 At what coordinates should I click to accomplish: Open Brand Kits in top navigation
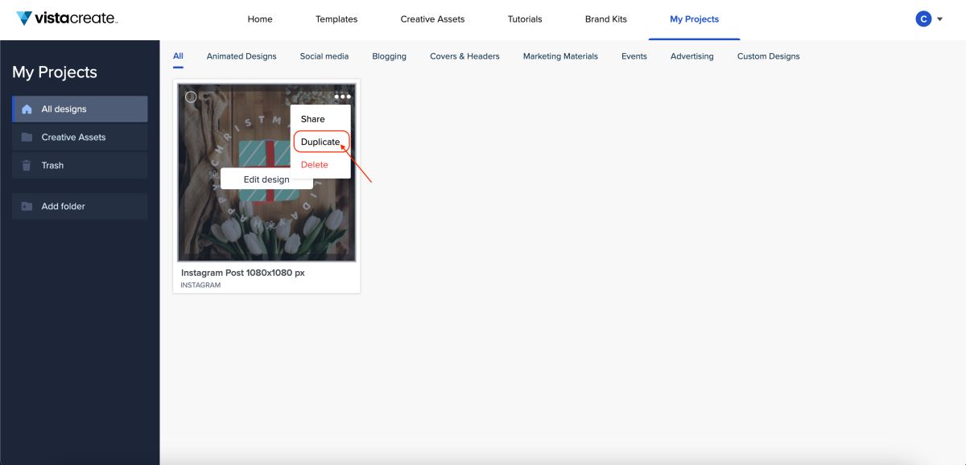pyautogui.click(x=606, y=19)
